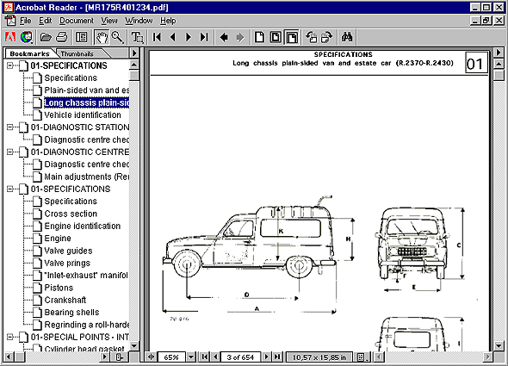
Task: Open the Find binoculars tool
Action: (347, 37)
